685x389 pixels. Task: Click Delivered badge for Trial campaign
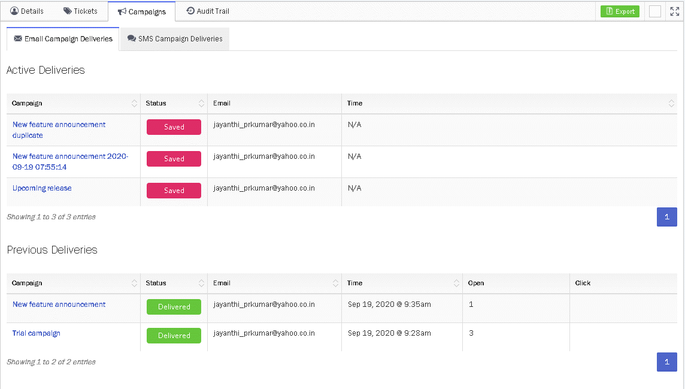click(174, 336)
